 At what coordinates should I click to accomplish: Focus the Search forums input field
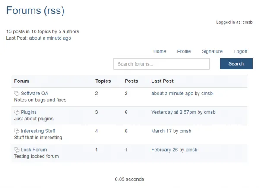[161, 64]
